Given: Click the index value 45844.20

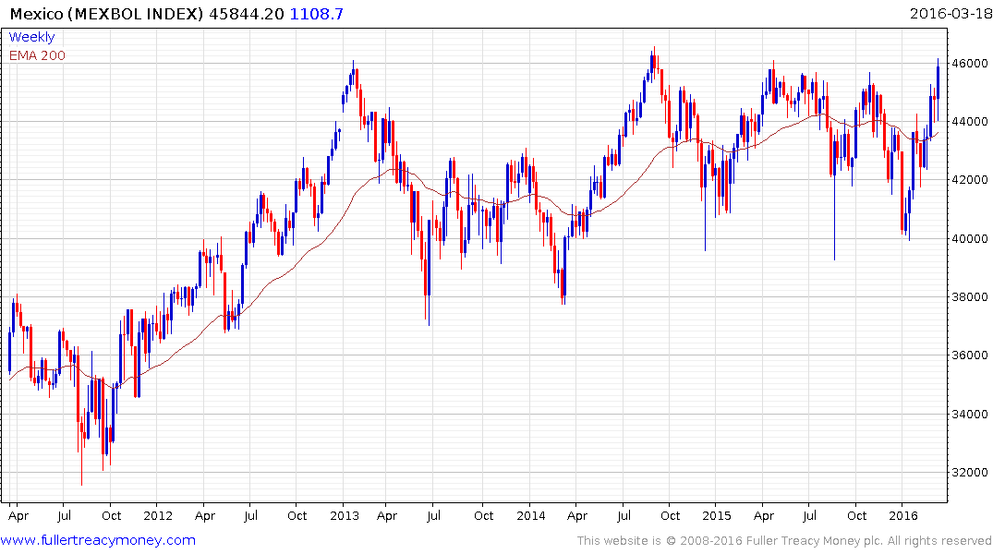Looking at the screenshot, I should [247, 14].
